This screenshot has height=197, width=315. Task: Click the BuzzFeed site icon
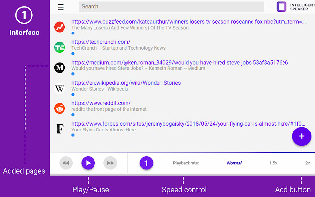point(60,27)
